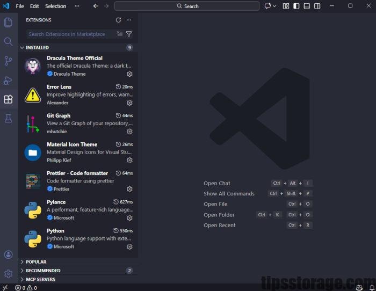Click Pylance activation time 627ms
Viewport: 376px width, 291px height.
pyautogui.click(x=123, y=202)
